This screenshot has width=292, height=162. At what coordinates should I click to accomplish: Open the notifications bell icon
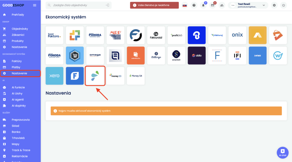pyautogui.click(x=203, y=5)
